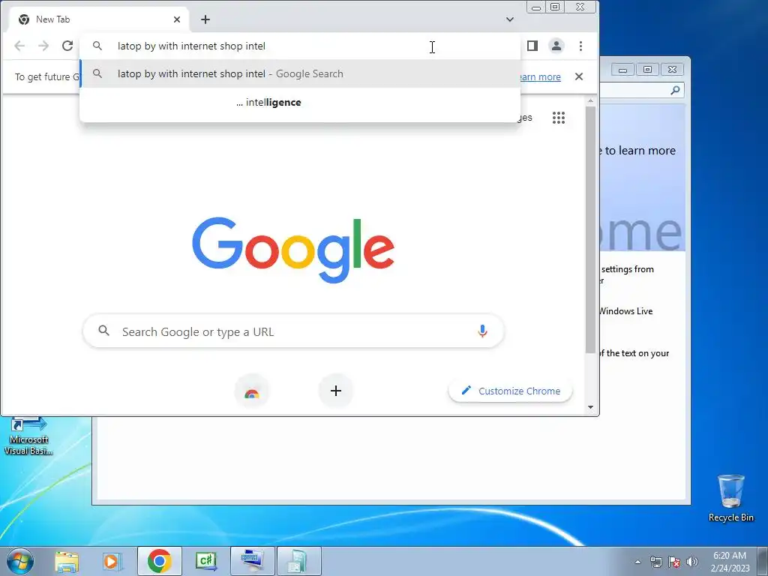This screenshot has width=768, height=576.
Task: Click the volume speaker tray icon
Action: coord(692,562)
